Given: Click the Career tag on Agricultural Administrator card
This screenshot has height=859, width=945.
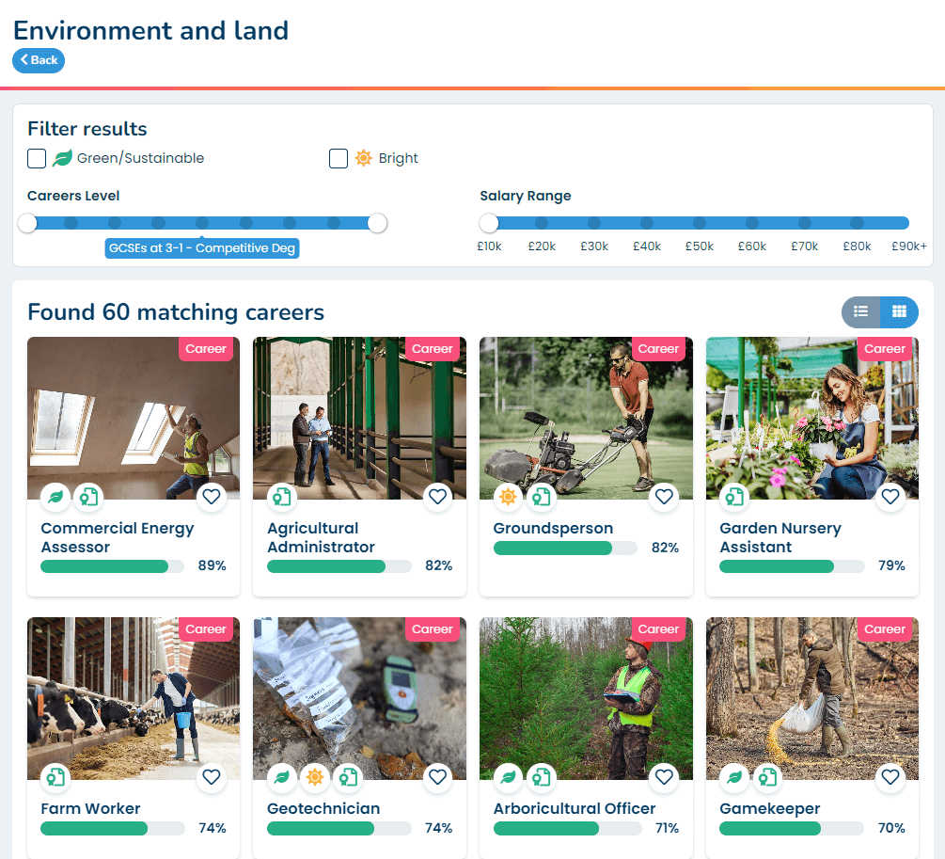Looking at the screenshot, I should click(x=433, y=349).
